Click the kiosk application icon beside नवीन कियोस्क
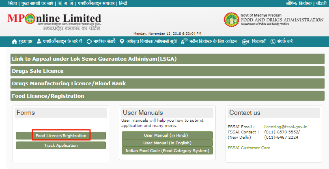 pos(184,41)
